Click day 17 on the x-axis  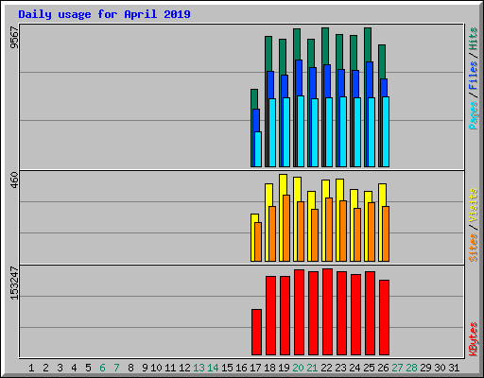(x=255, y=368)
